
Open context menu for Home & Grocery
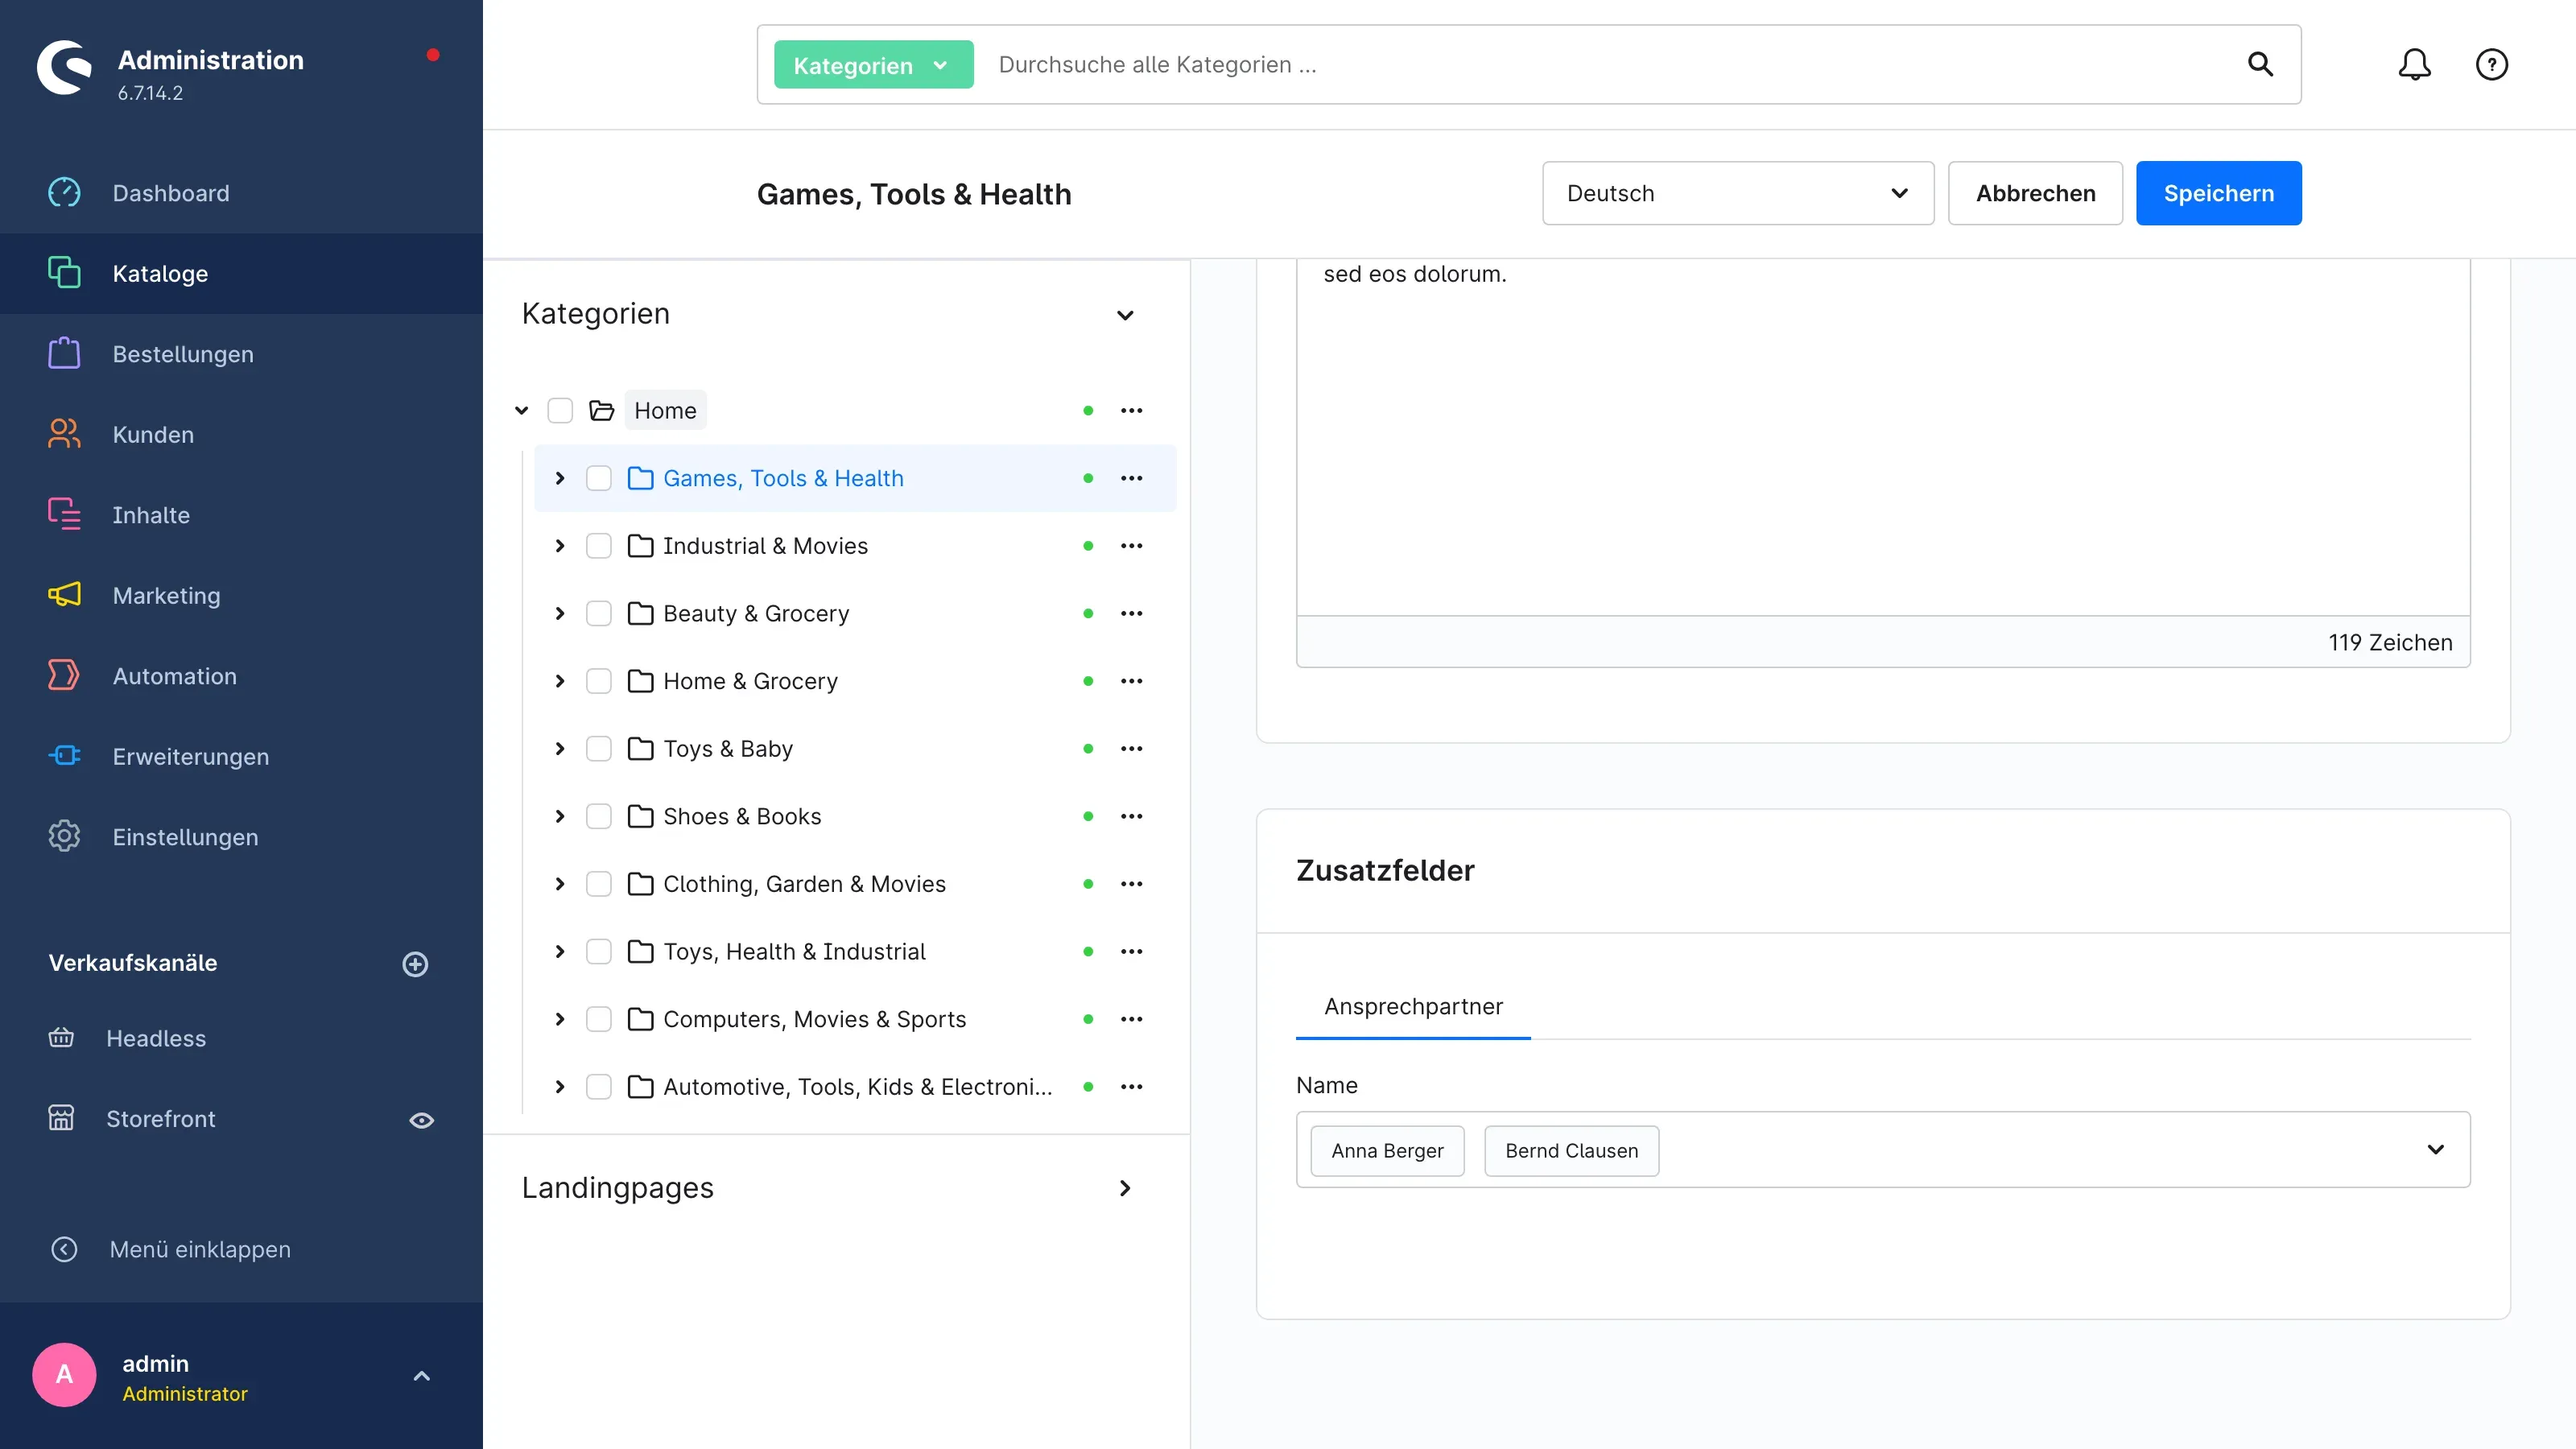pyautogui.click(x=1131, y=681)
